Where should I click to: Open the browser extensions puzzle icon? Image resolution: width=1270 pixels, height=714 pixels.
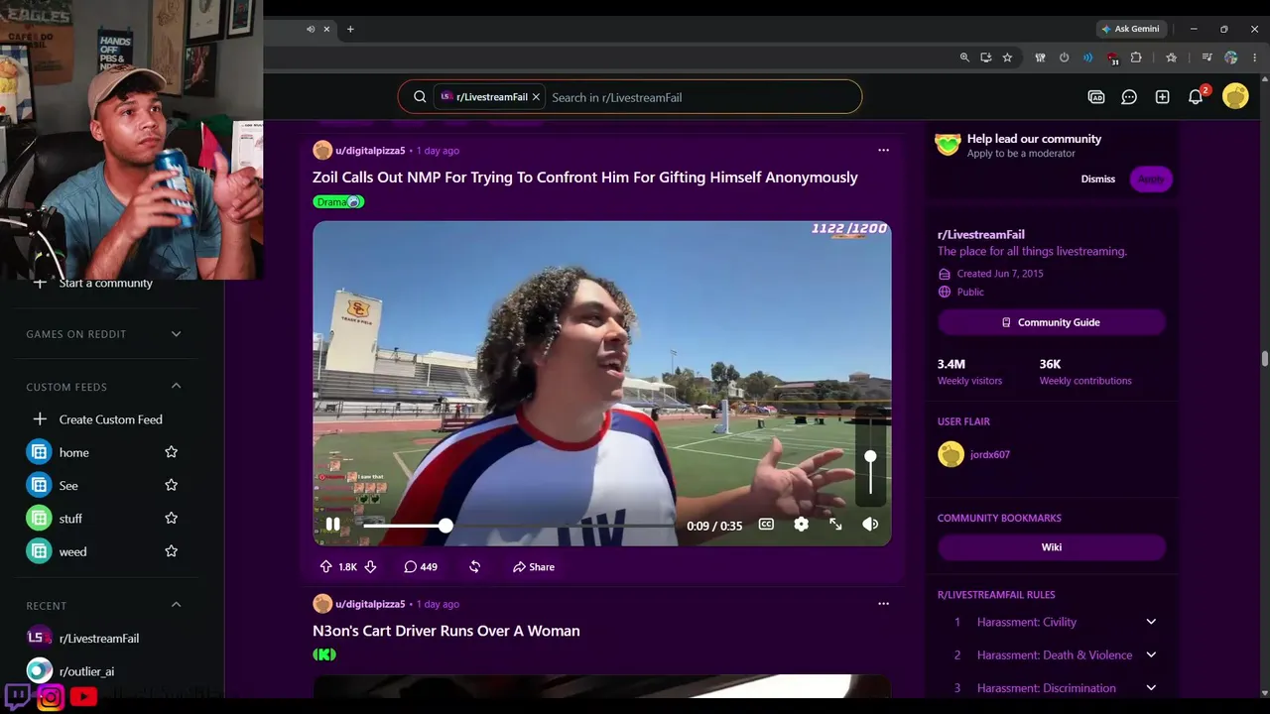(x=1136, y=58)
